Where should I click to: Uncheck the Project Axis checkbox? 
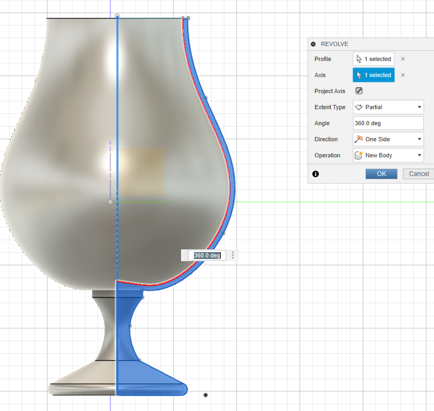coord(359,91)
